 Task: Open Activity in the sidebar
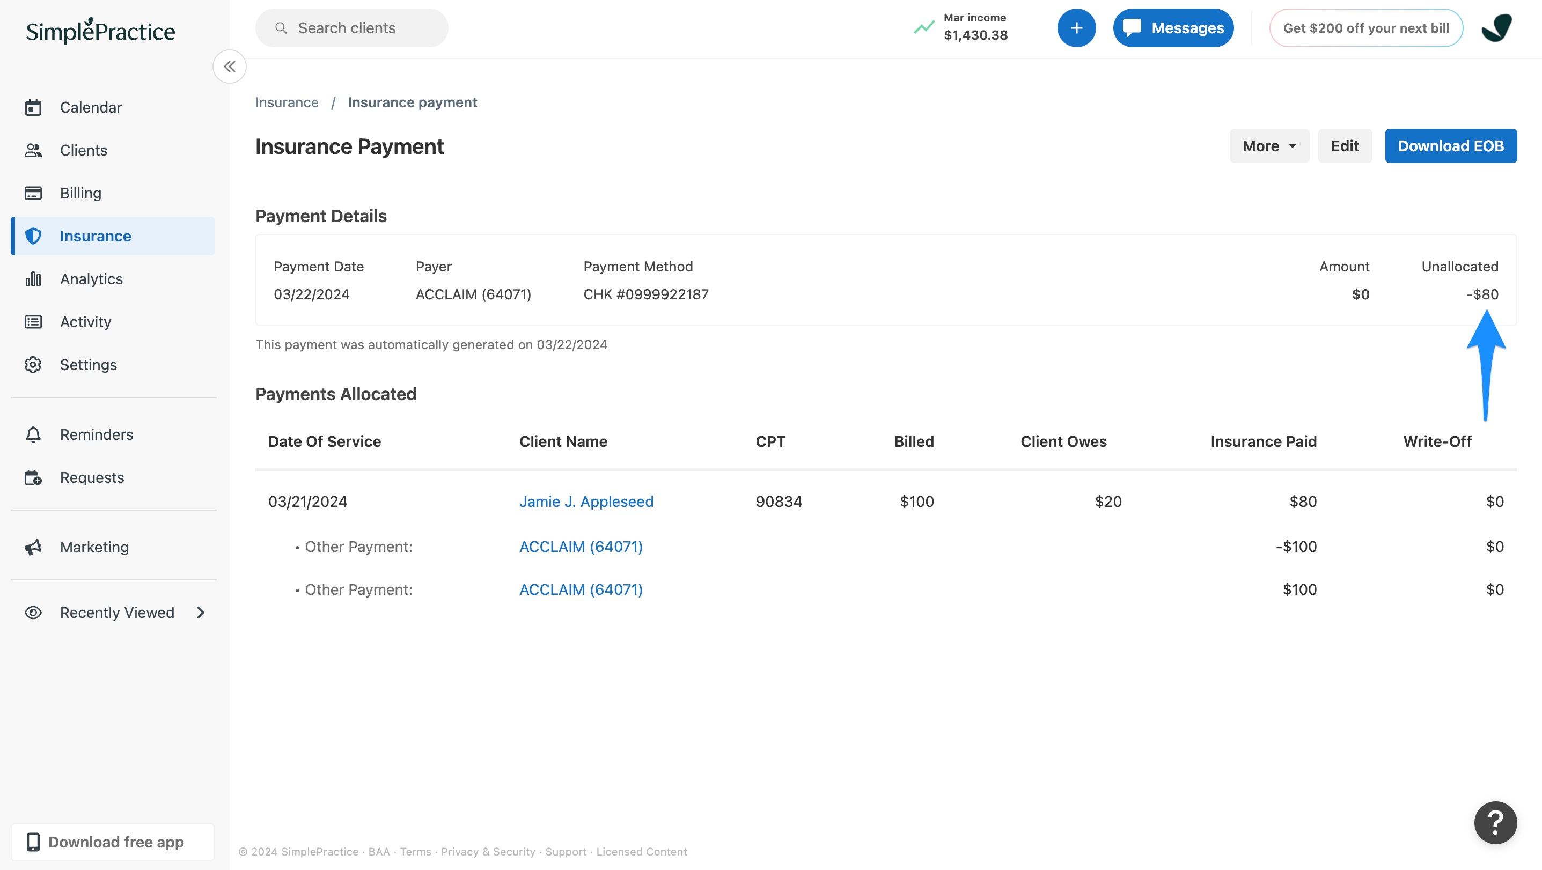113,322
